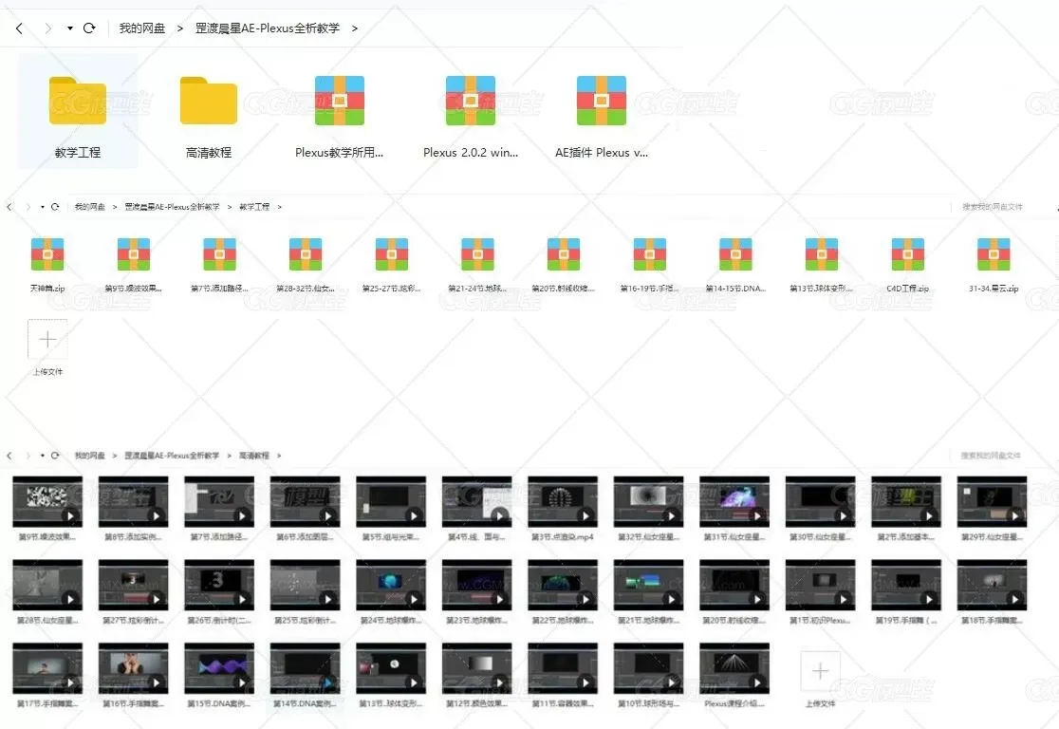
Task: Select the 第16-19节.手指 archive icon
Action: click(x=650, y=254)
